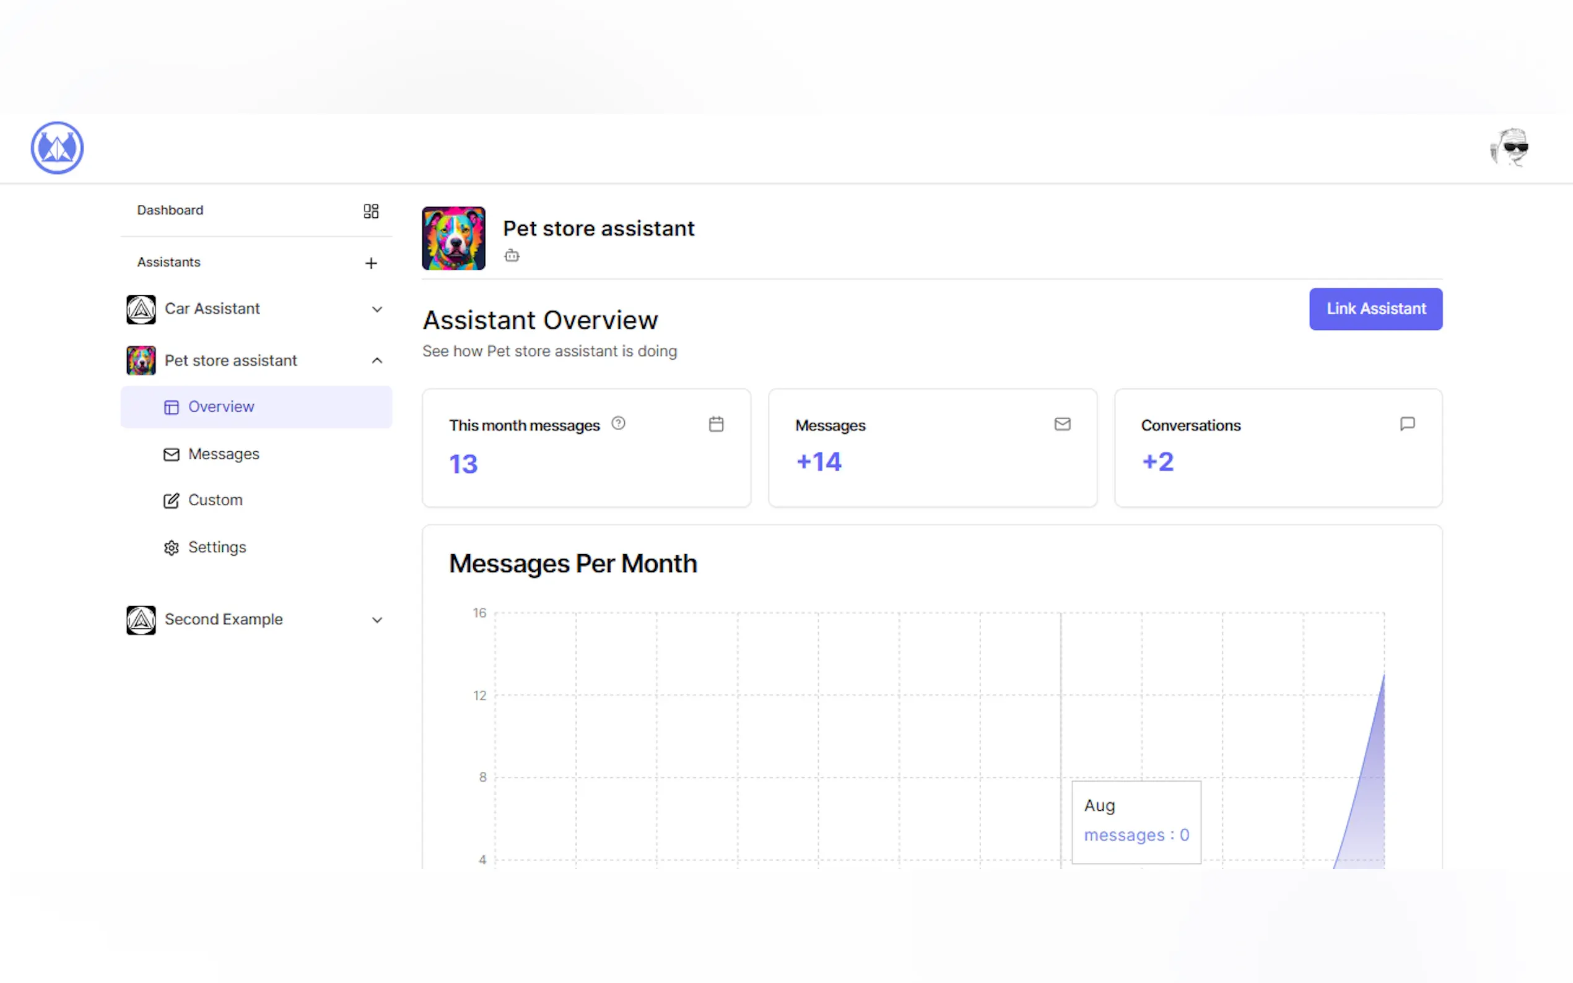Click the envelope icon on Messages card
The height and width of the screenshot is (983, 1573).
[x=1062, y=425]
